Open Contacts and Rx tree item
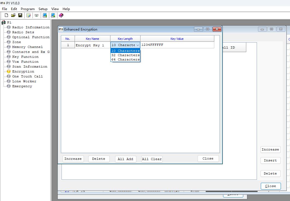The image size is (290, 201). [31, 52]
